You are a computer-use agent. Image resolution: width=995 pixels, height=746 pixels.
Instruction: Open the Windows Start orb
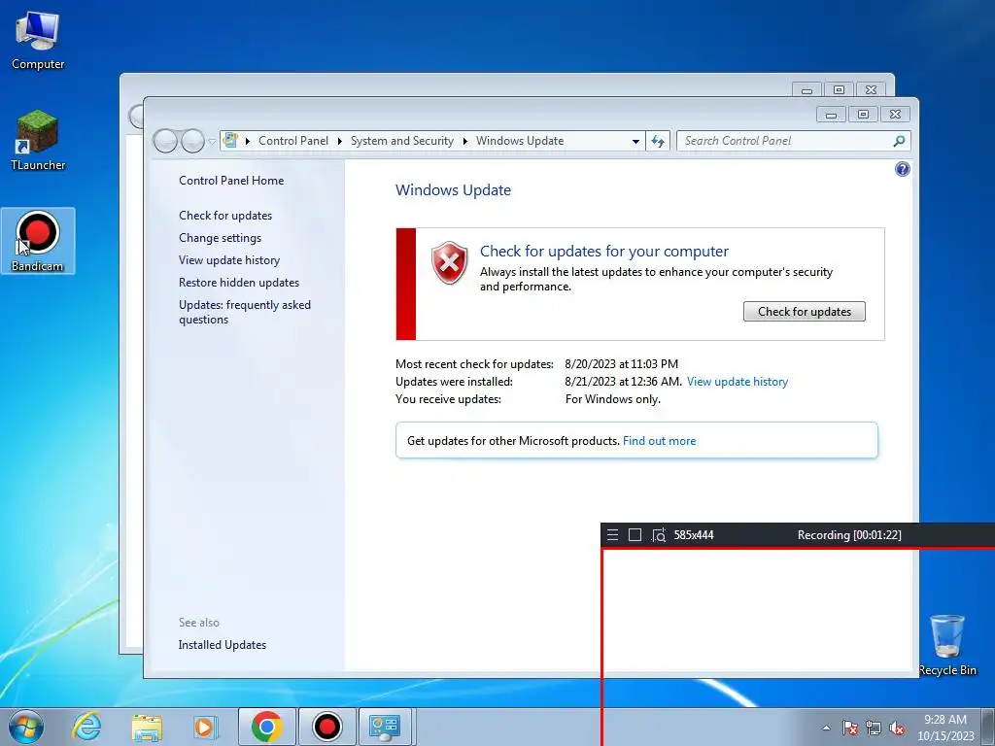coord(26,727)
